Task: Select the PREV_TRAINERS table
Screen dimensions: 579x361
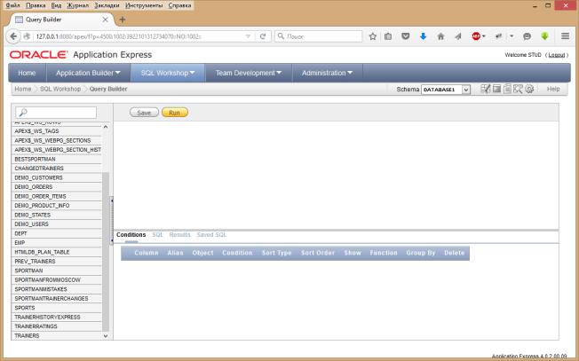Action: pos(57,261)
